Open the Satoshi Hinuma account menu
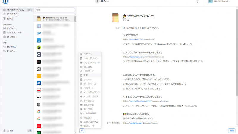 tap(219, 1)
